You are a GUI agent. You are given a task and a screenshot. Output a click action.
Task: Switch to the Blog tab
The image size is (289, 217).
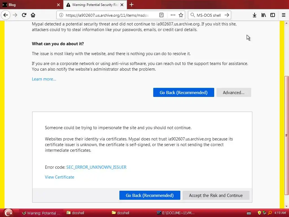[x=32, y=5]
